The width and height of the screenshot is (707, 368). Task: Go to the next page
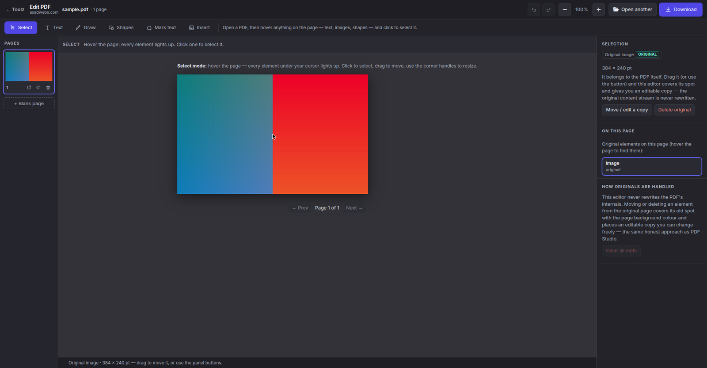(x=354, y=208)
